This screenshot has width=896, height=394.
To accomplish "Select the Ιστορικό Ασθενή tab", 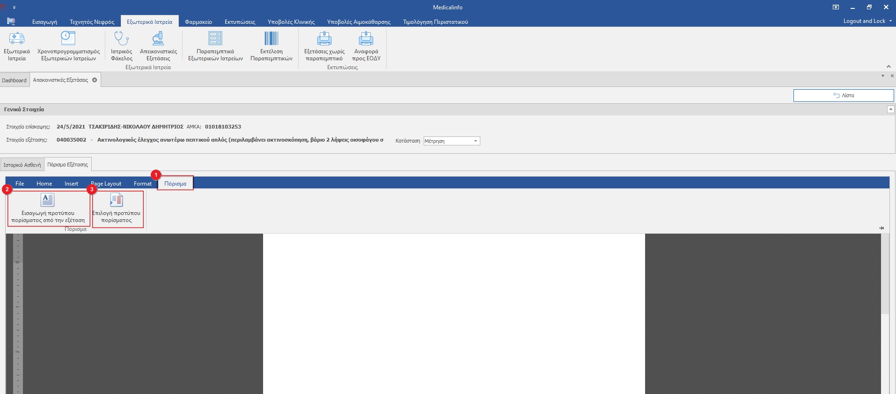I will point(22,165).
